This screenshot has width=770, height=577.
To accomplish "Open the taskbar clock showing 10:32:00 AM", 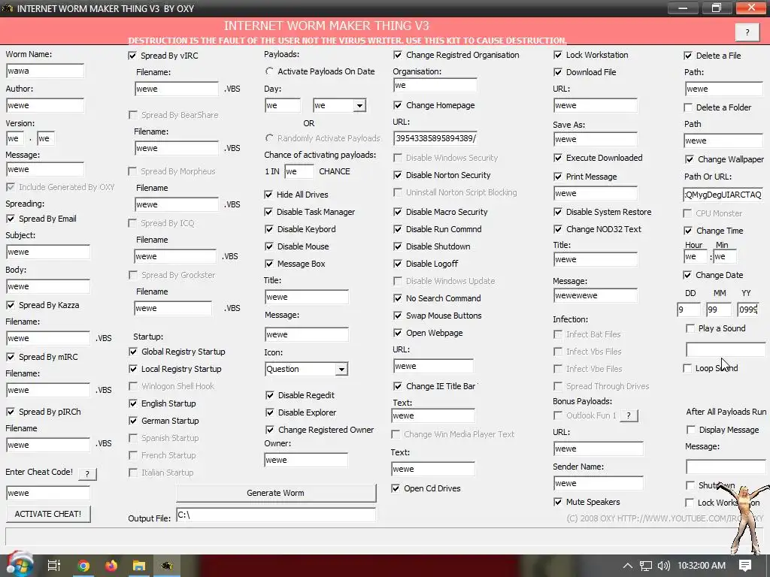I will tap(702, 566).
